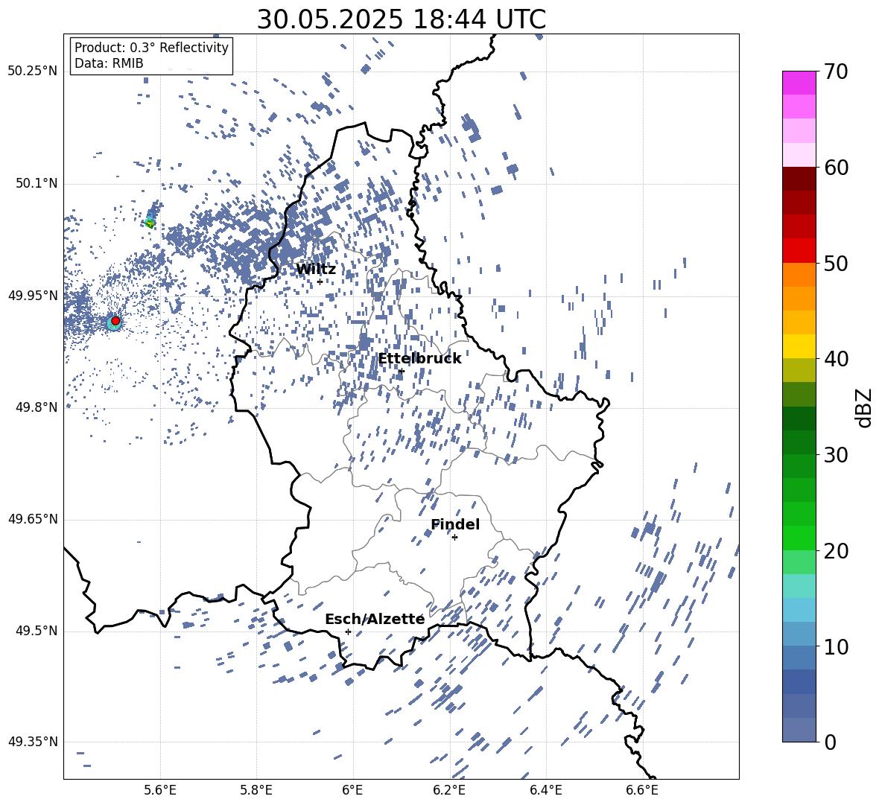The width and height of the screenshot is (882, 805).
Task: Click the latitude label "50.1°N"
Action: [x=36, y=183]
